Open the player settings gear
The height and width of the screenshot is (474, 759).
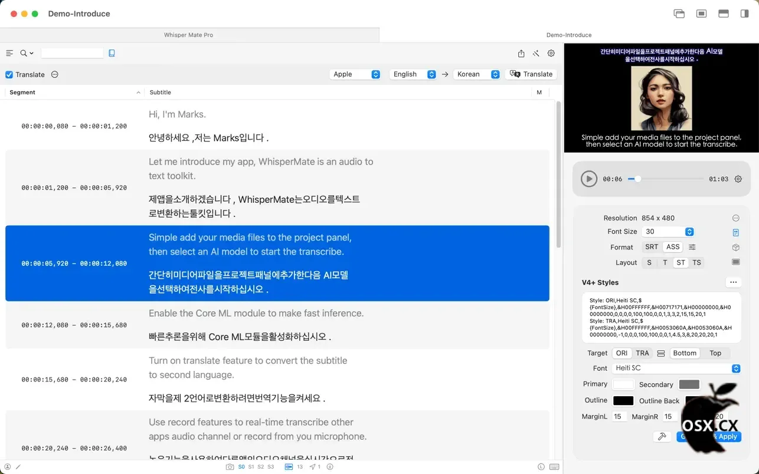coord(738,179)
